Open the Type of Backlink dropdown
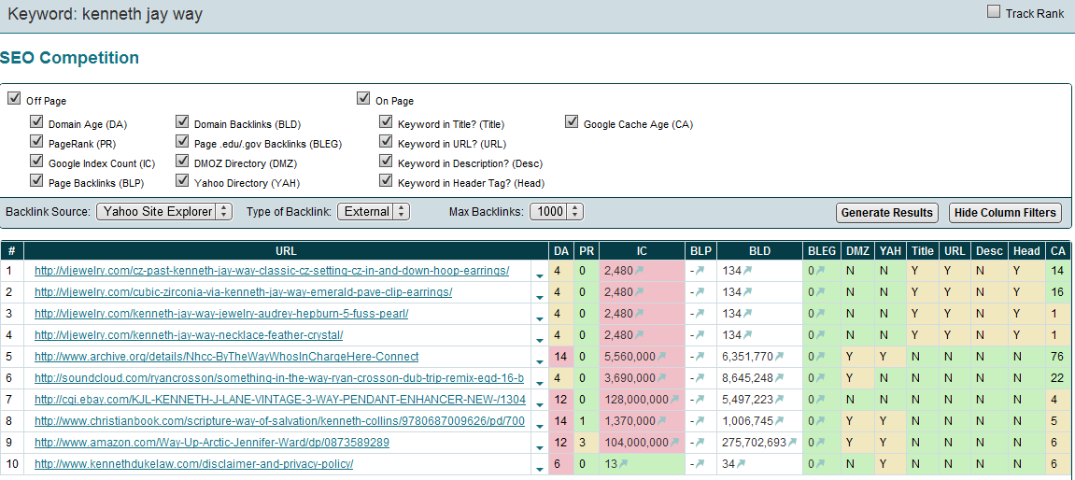Image resolution: width=1075 pixels, height=480 pixels. tap(374, 212)
